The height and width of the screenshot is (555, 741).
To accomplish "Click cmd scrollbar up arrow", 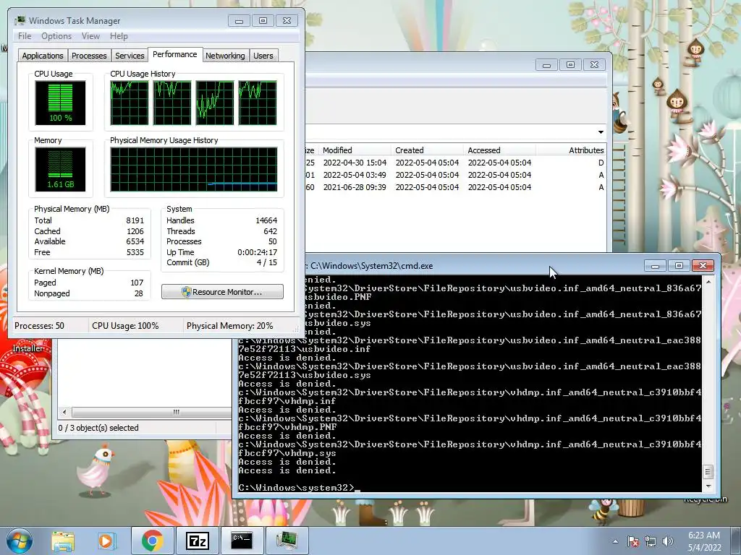I will (708, 281).
